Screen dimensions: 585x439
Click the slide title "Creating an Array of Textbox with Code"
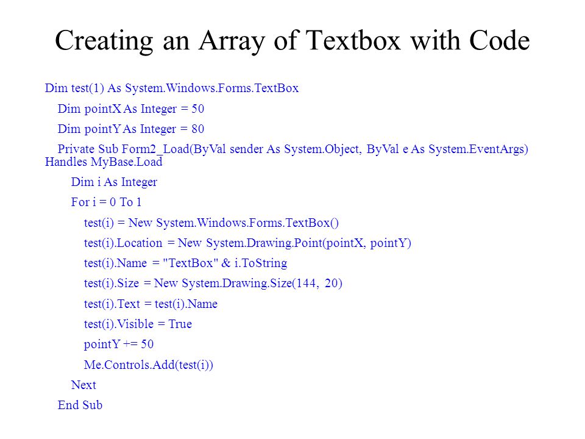click(292, 40)
